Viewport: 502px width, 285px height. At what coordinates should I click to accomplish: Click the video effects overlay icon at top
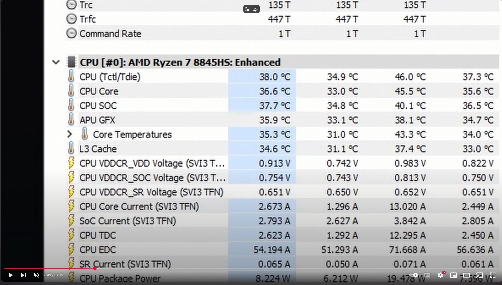pyautogui.click(x=255, y=9)
